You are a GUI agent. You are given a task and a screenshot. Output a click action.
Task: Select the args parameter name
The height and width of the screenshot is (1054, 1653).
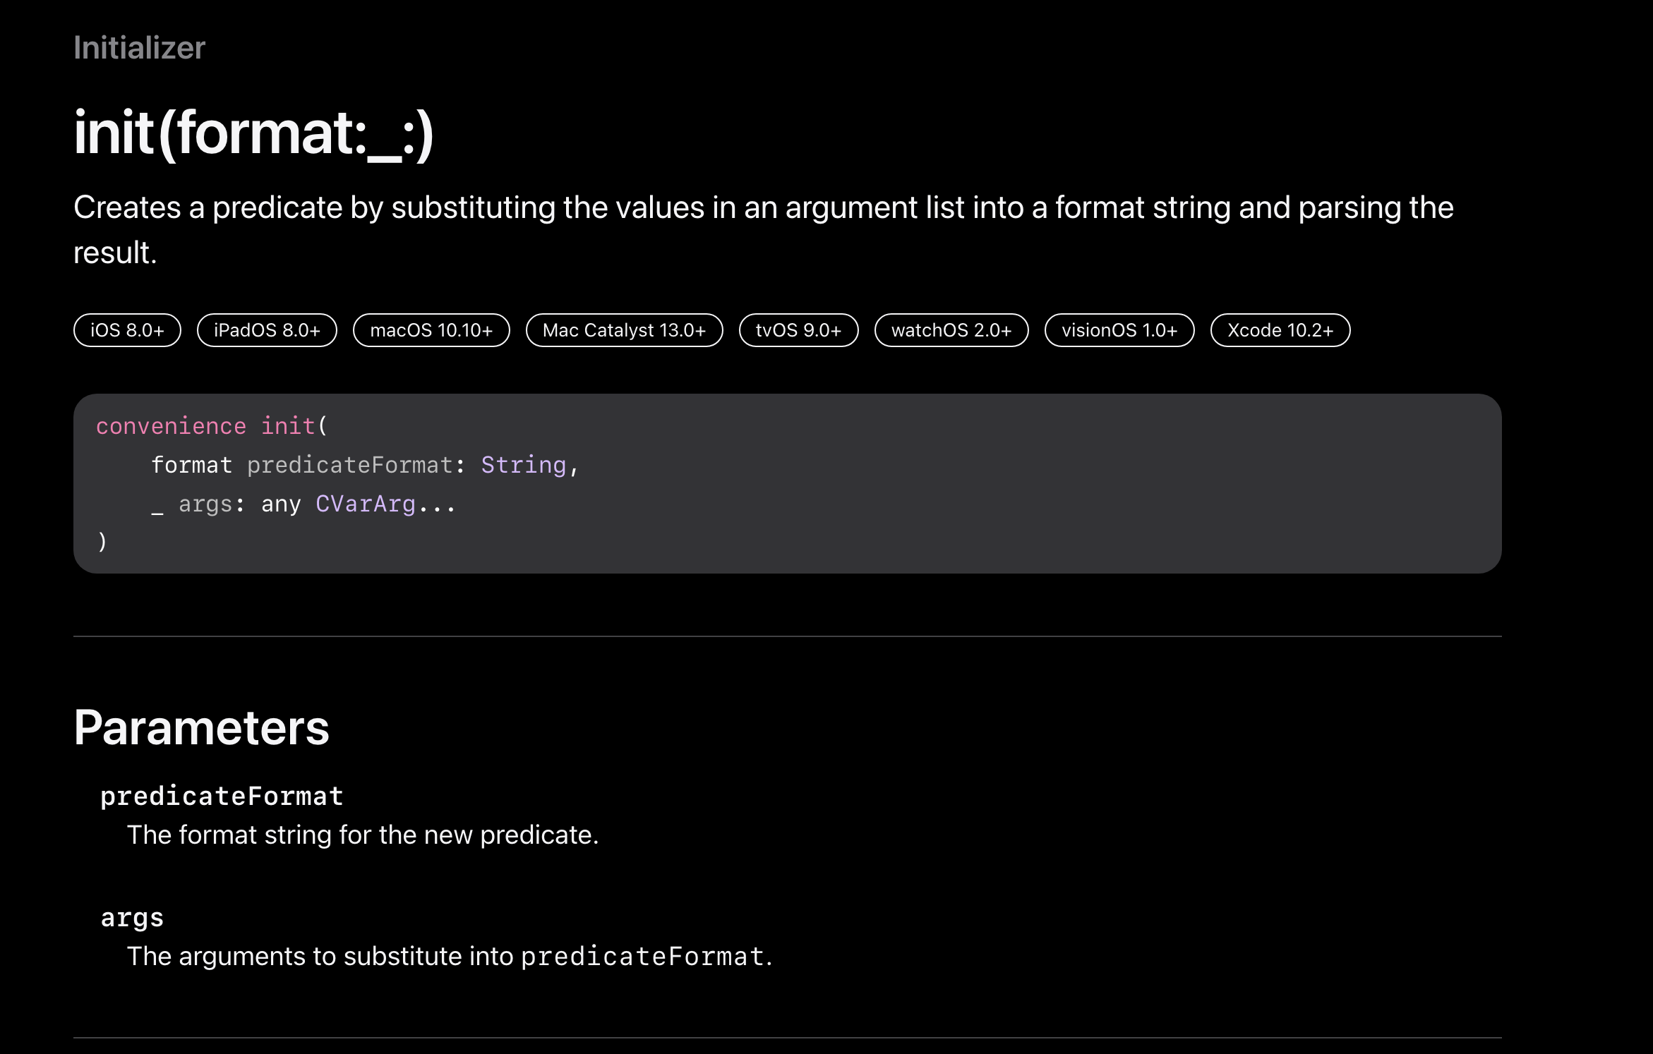click(x=132, y=917)
